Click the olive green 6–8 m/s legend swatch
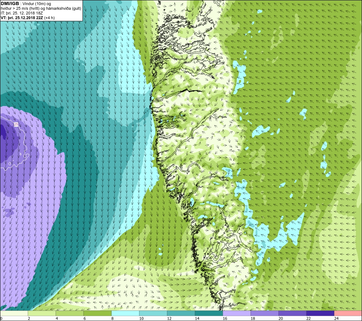 (x=97, y=313)
